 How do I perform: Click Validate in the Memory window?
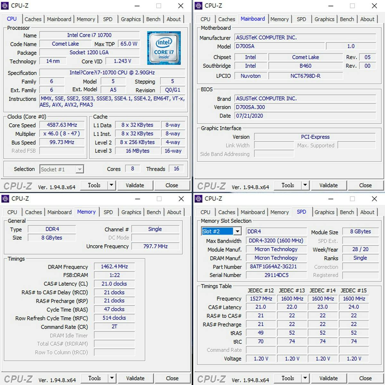[x=135, y=378]
